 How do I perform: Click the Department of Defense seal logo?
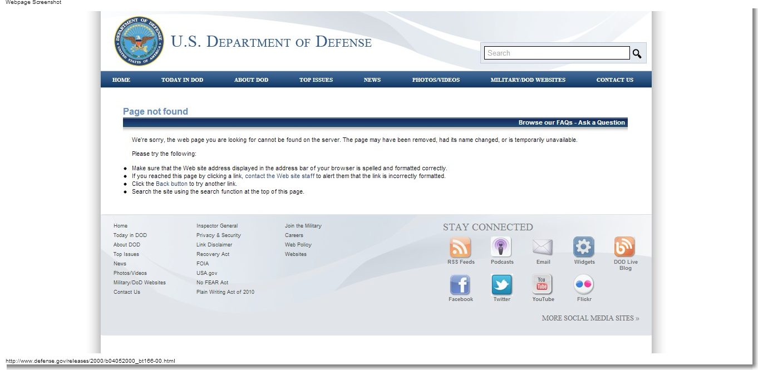pos(139,41)
